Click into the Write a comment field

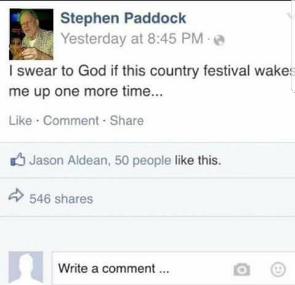173,268
